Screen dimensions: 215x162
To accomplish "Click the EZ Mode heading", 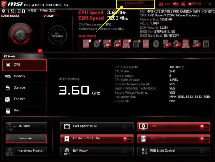I will point(10,56).
